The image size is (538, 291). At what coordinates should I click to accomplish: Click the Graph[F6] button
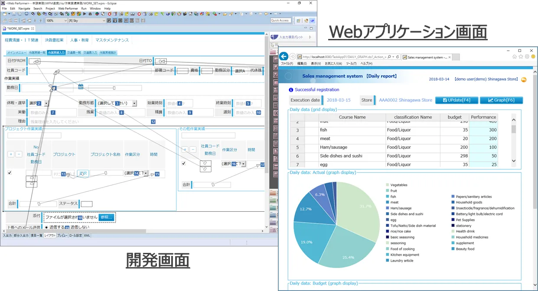click(x=501, y=100)
